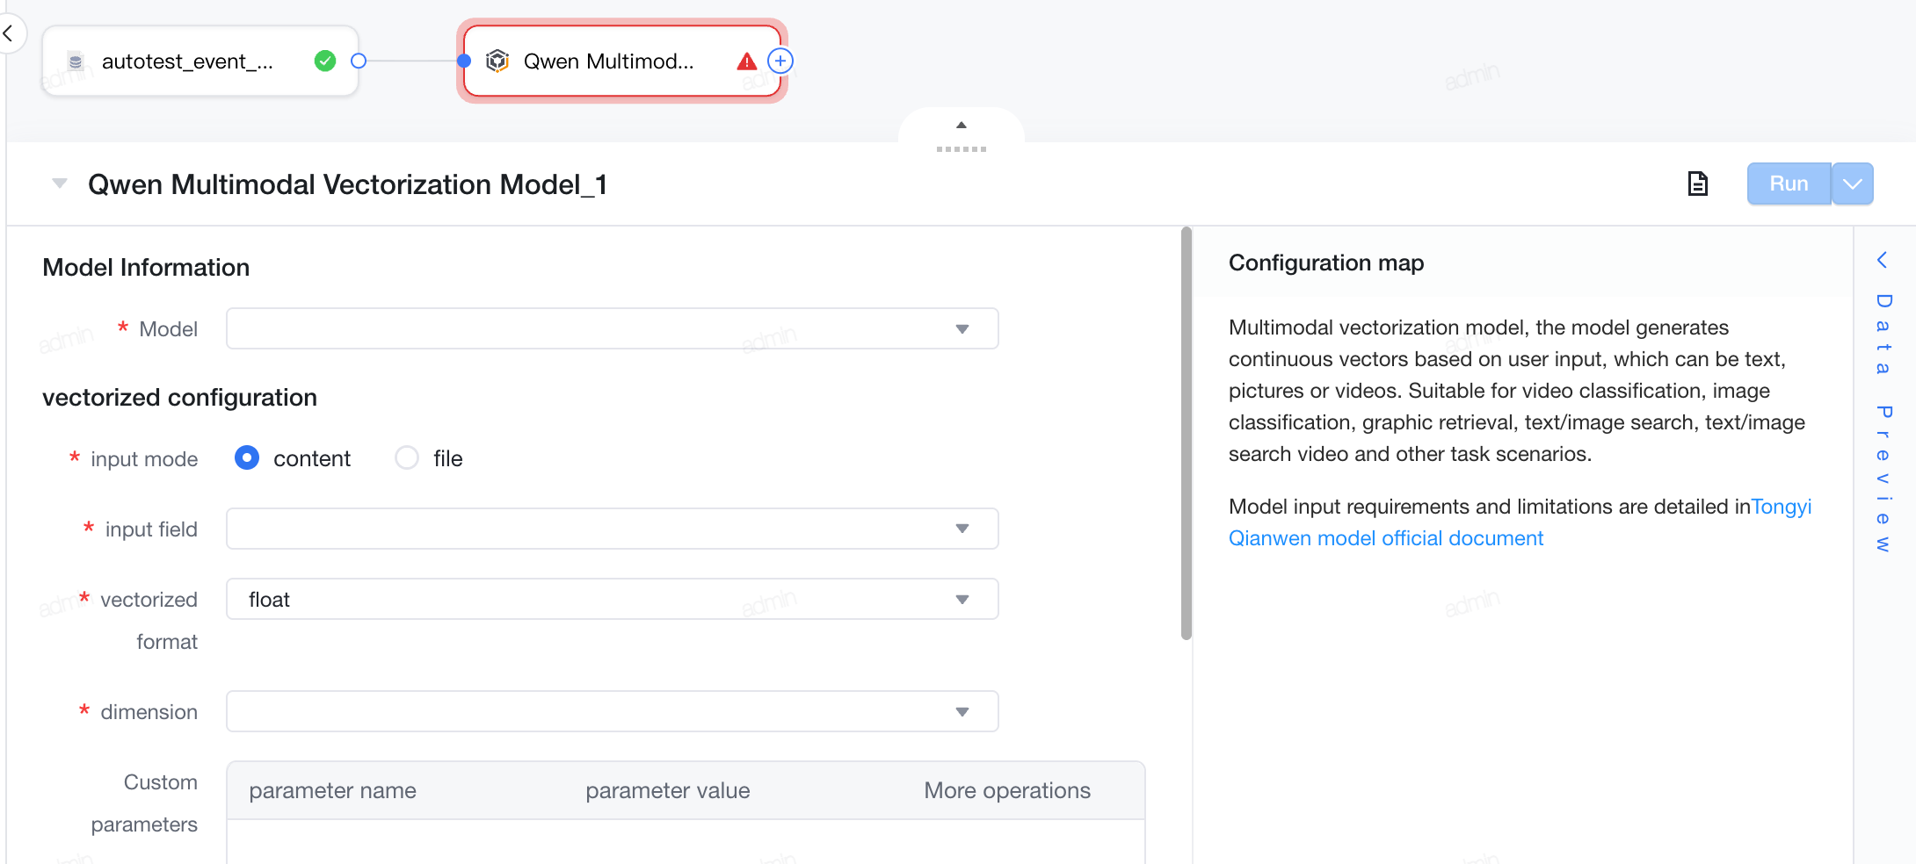
Task: Open the document icon next to Run
Action: click(1698, 184)
